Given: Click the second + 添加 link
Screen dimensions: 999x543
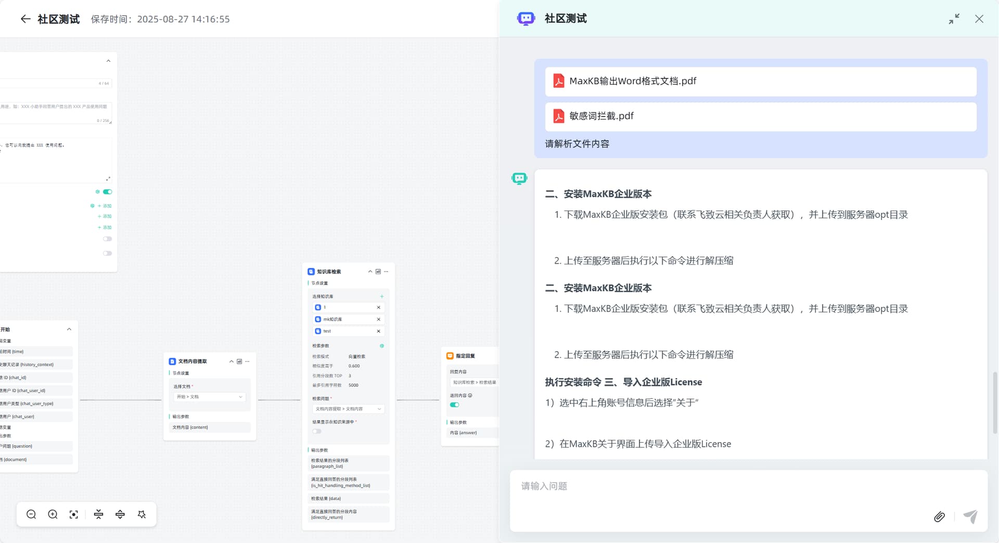Looking at the screenshot, I should [105, 216].
